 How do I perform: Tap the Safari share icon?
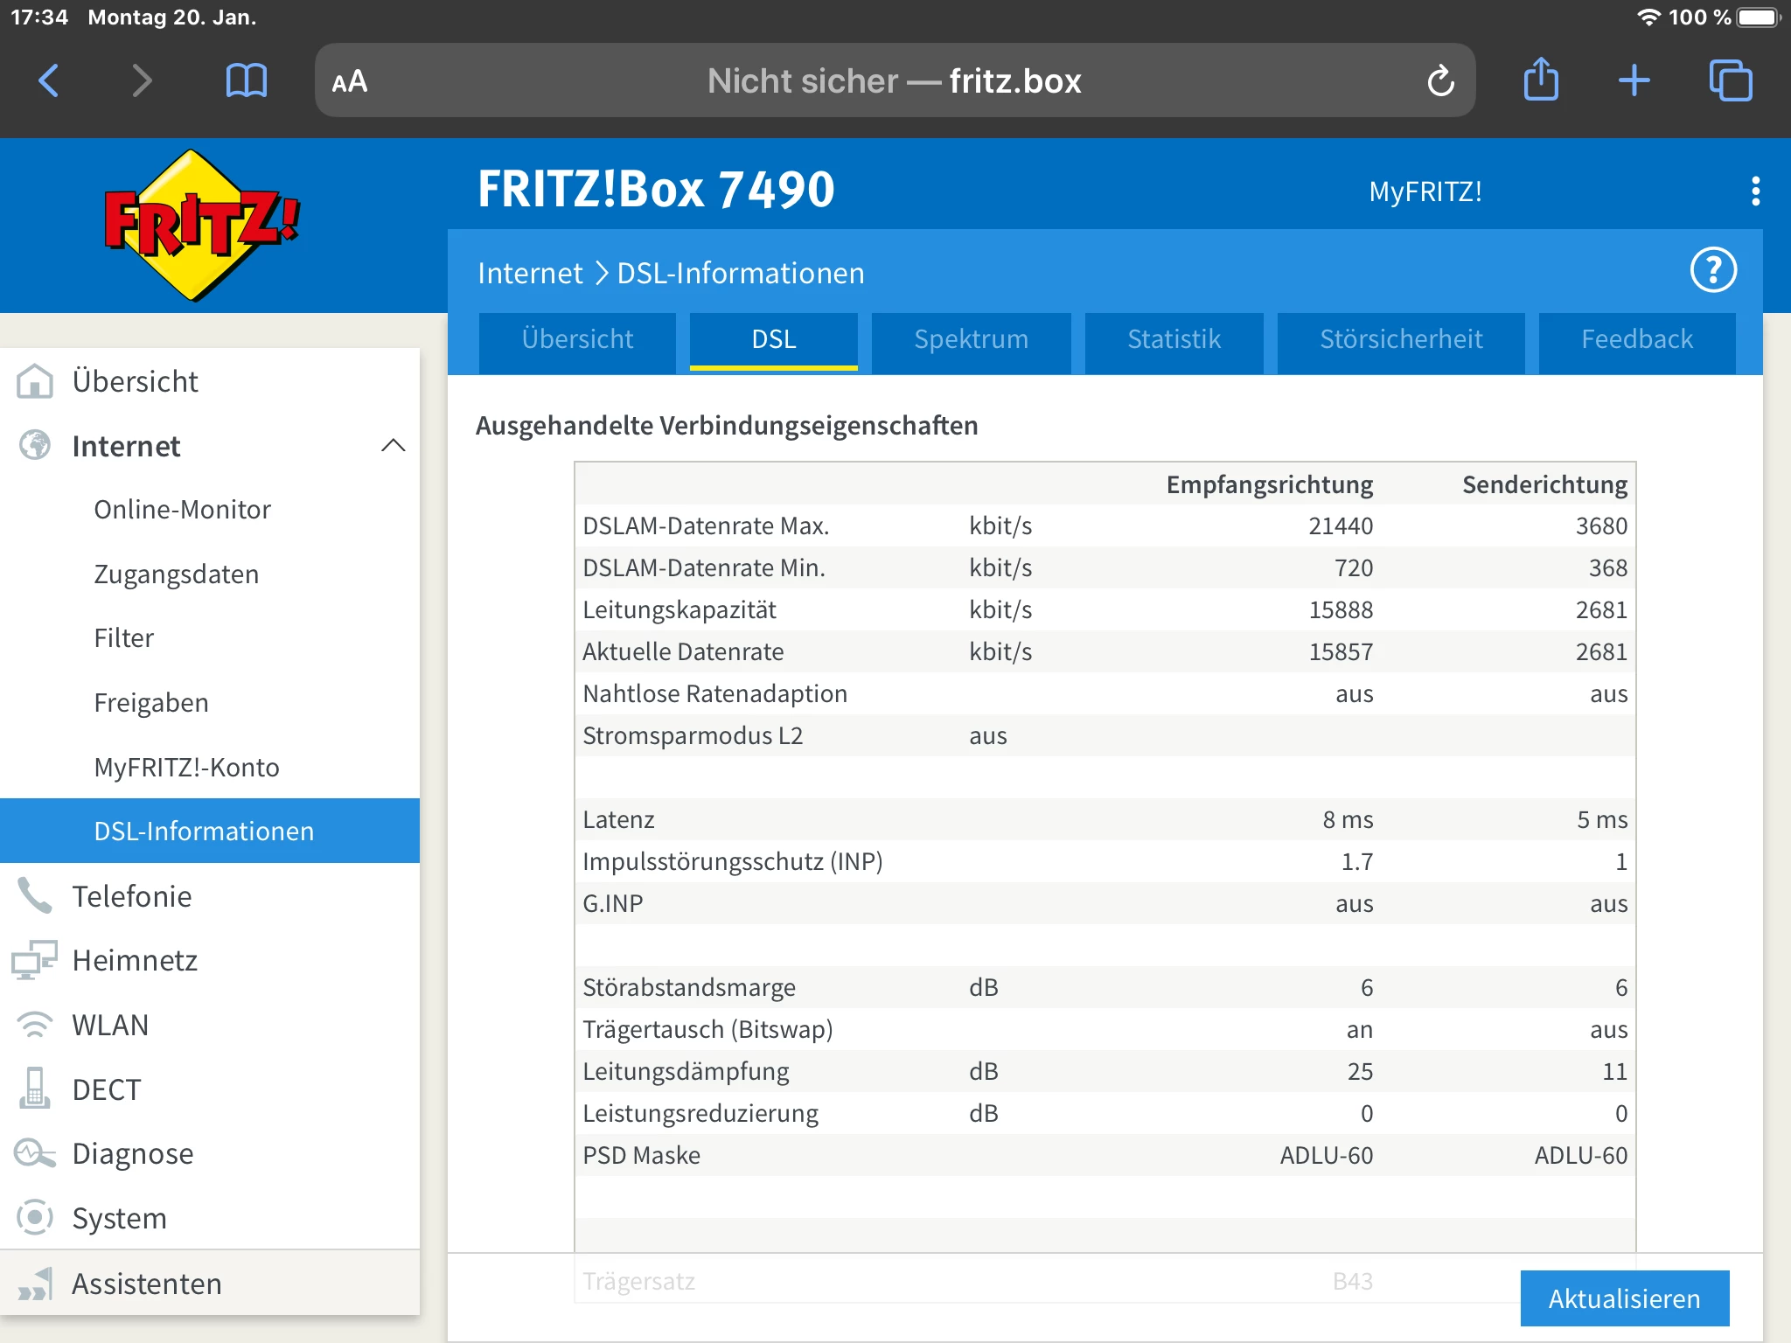1541,80
